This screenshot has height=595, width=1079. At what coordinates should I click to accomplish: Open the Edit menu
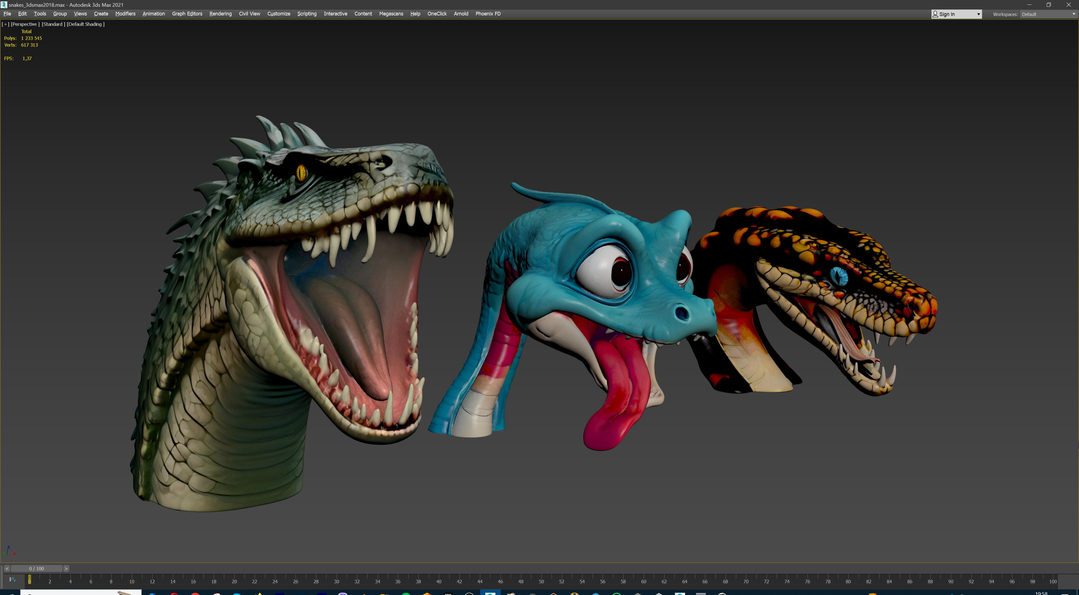pos(22,14)
